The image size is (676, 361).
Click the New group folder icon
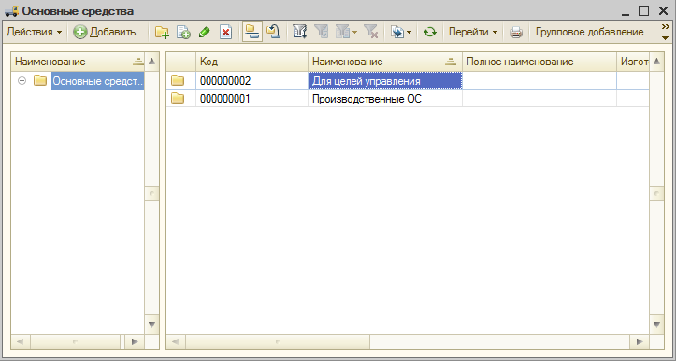click(x=162, y=33)
